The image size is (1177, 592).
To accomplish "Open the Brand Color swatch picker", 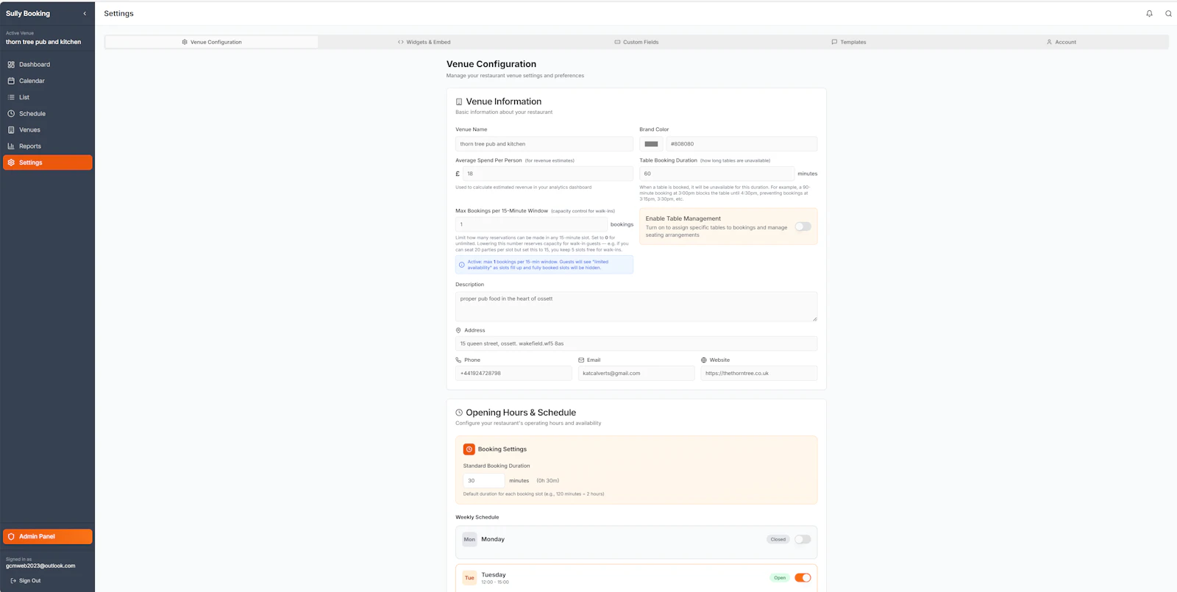I will 651,144.
